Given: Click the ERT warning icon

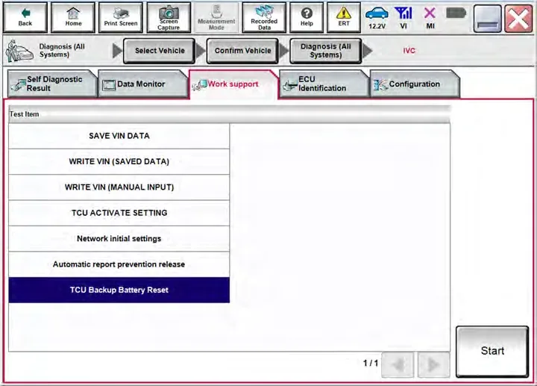Looking at the screenshot, I should [x=344, y=17].
